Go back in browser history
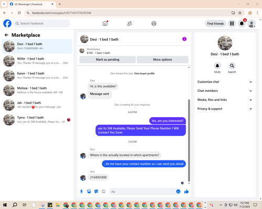 coord(5,13)
